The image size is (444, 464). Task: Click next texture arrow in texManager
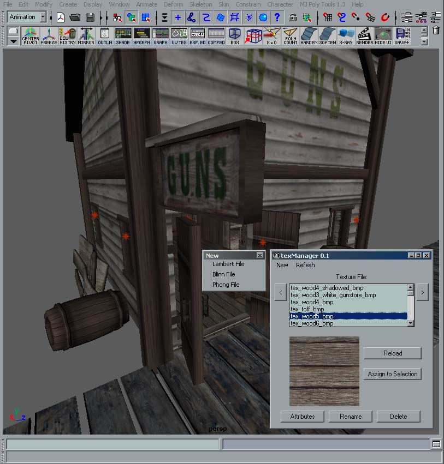tap(422, 293)
